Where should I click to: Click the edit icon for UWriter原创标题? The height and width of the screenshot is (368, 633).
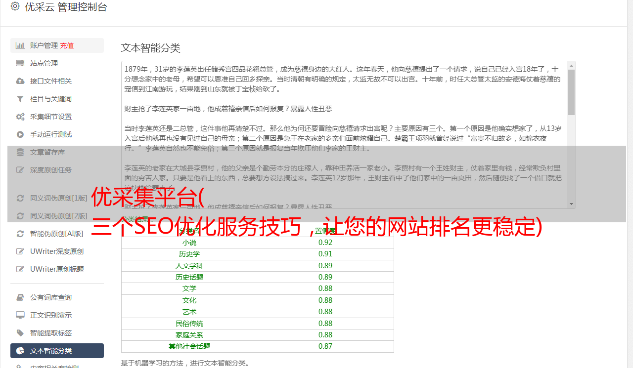(20, 269)
